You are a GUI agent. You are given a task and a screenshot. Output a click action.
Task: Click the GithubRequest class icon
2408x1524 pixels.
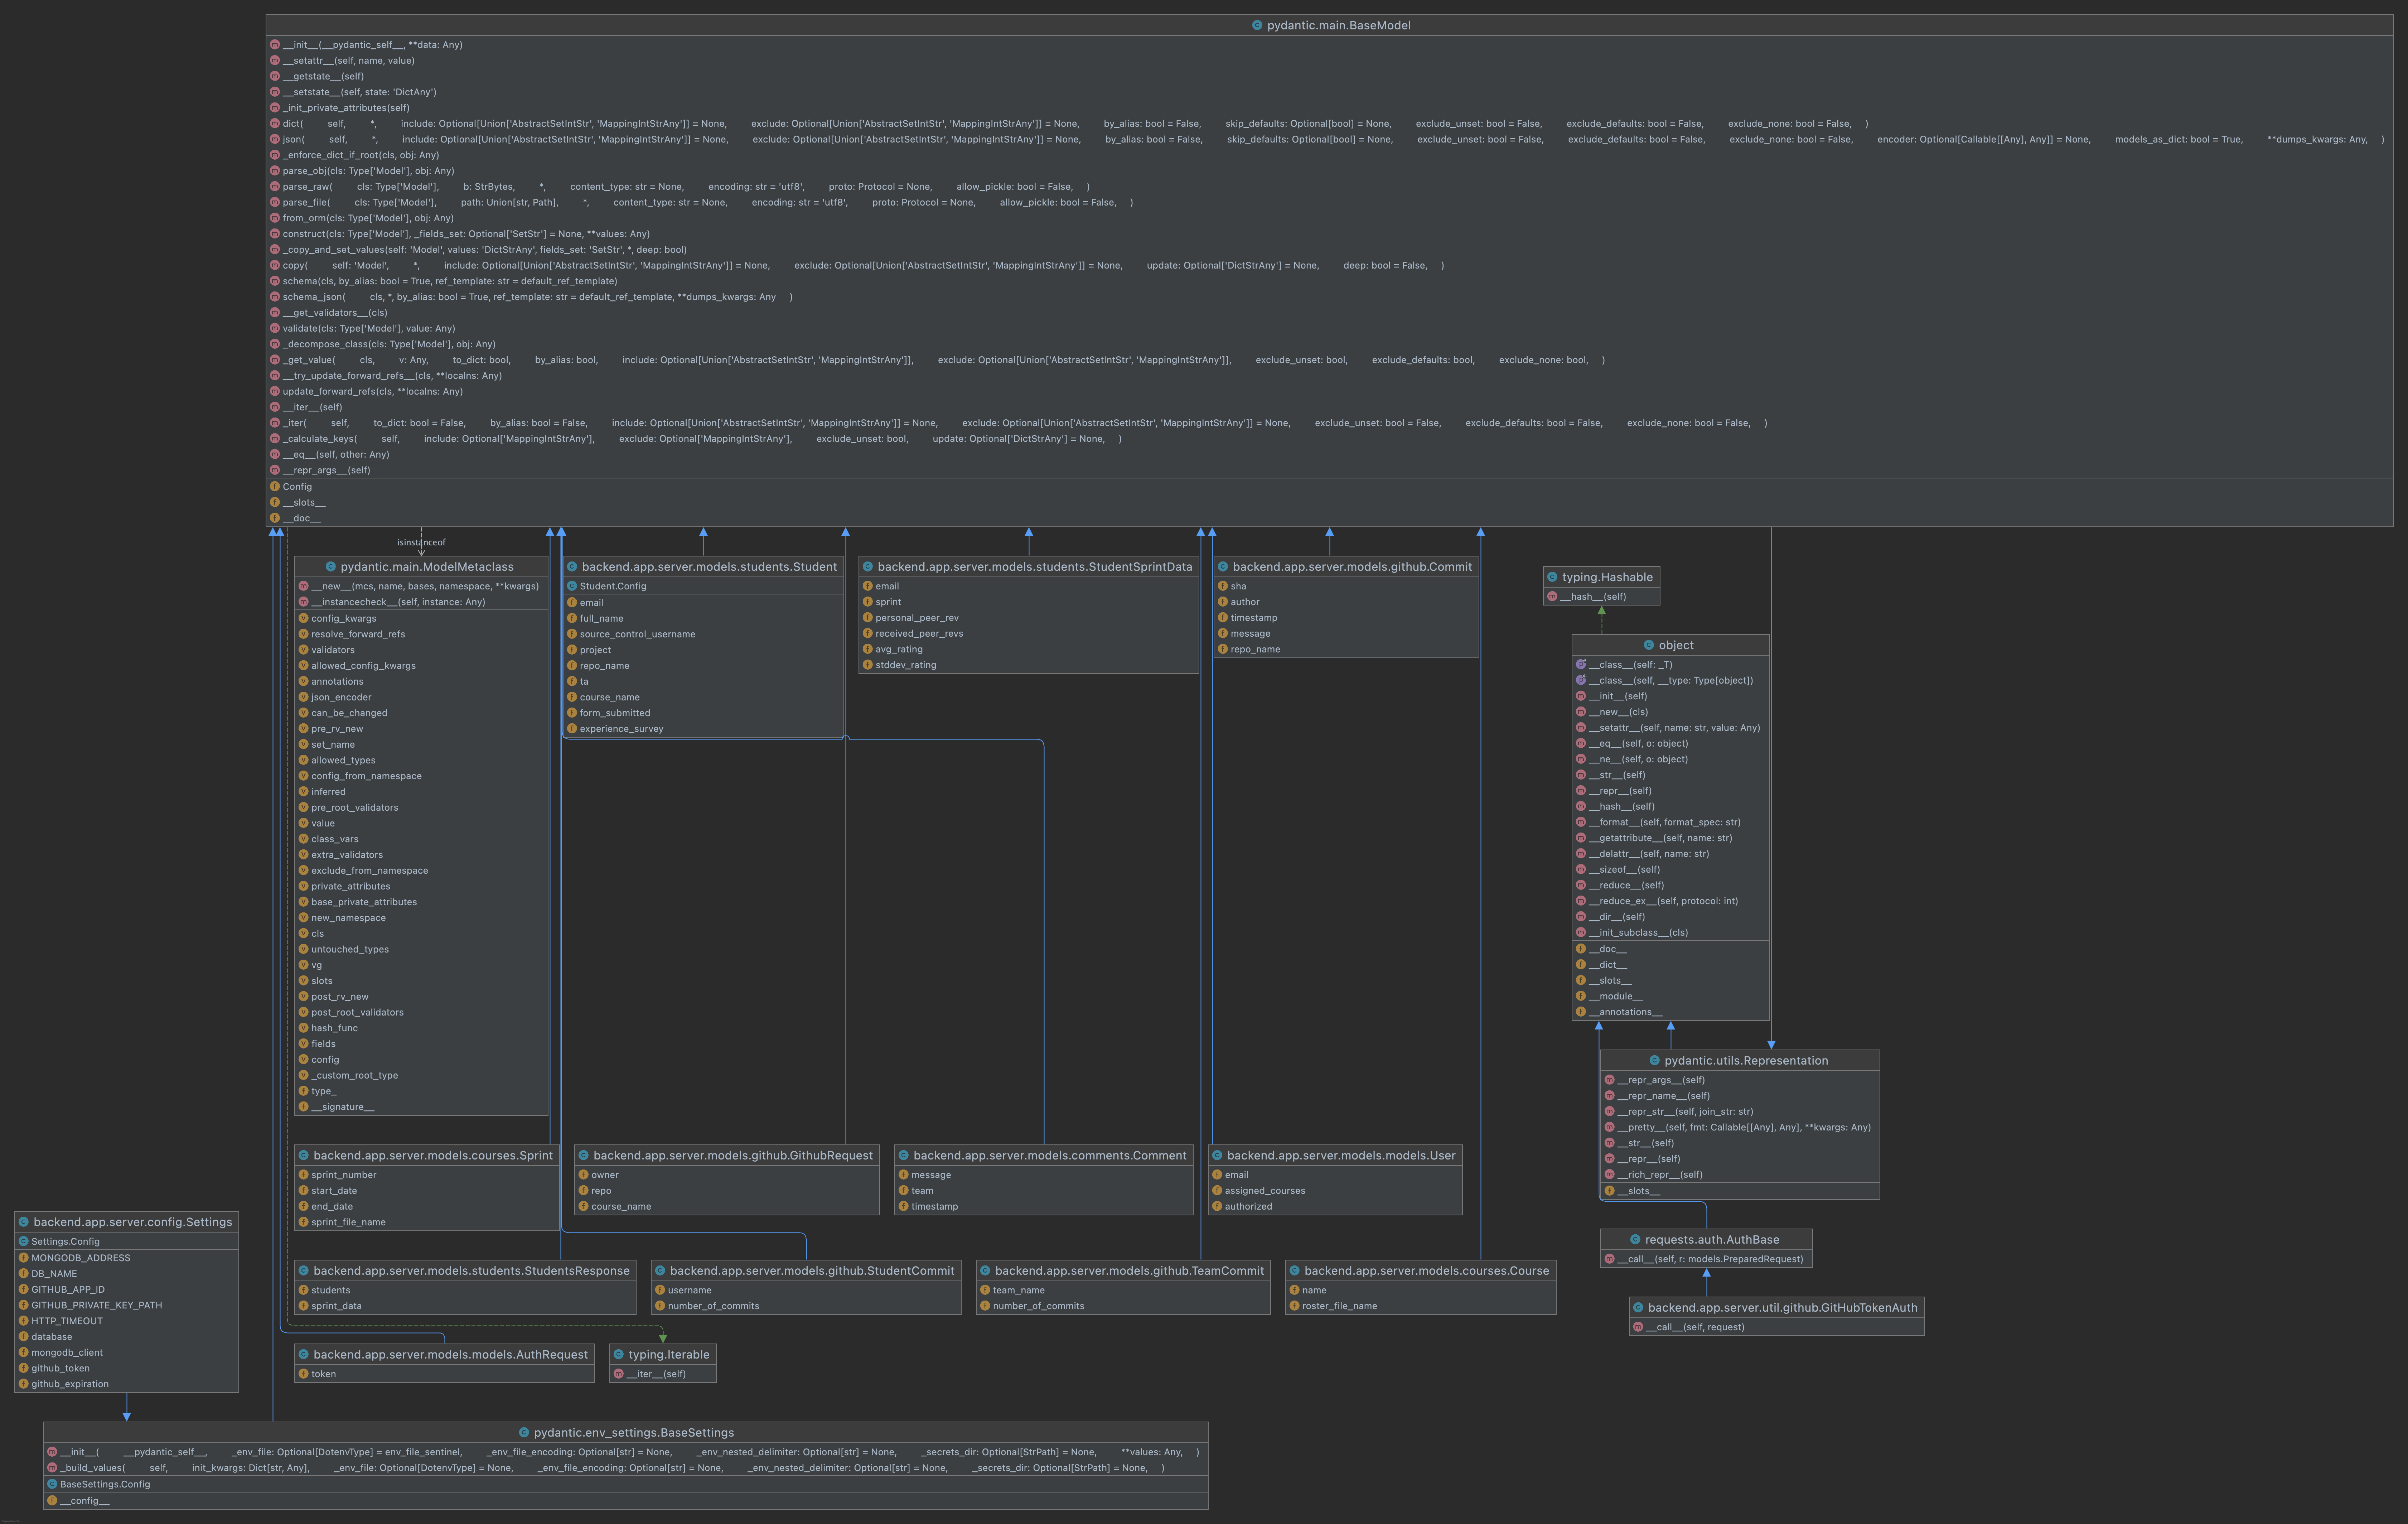(x=583, y=1156)
